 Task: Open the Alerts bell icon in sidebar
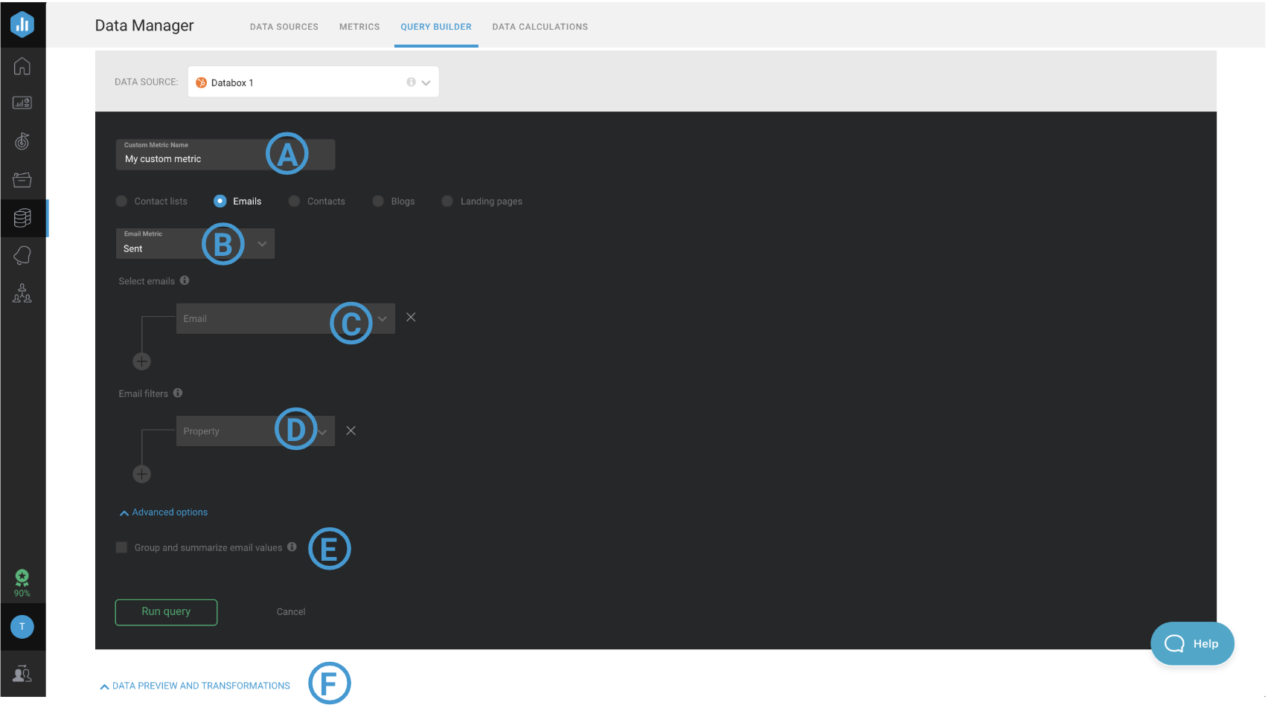pos(22,256)
